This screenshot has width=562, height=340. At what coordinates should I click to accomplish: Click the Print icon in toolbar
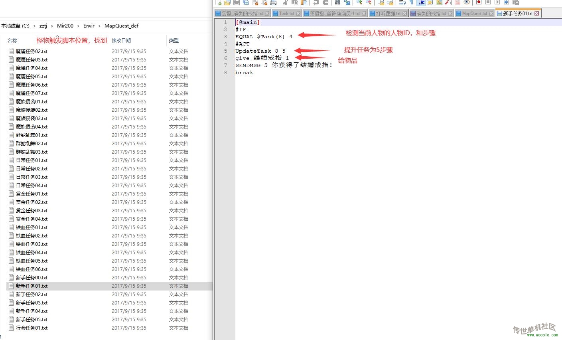(273, 3)
